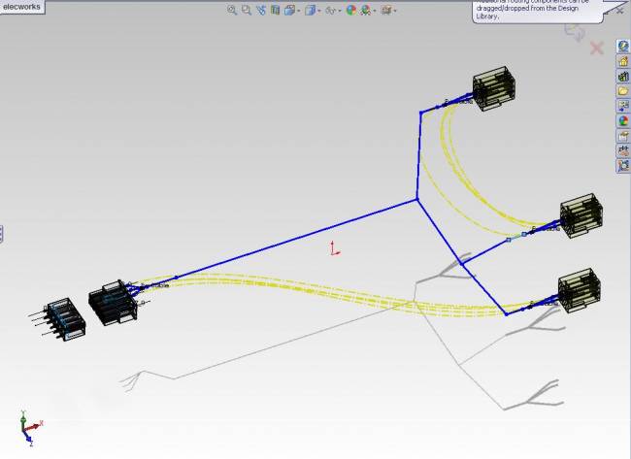The height and width of the screenshot is (459, 631).
Task: Open the house icon task pane tab
Action: [623, 61]
